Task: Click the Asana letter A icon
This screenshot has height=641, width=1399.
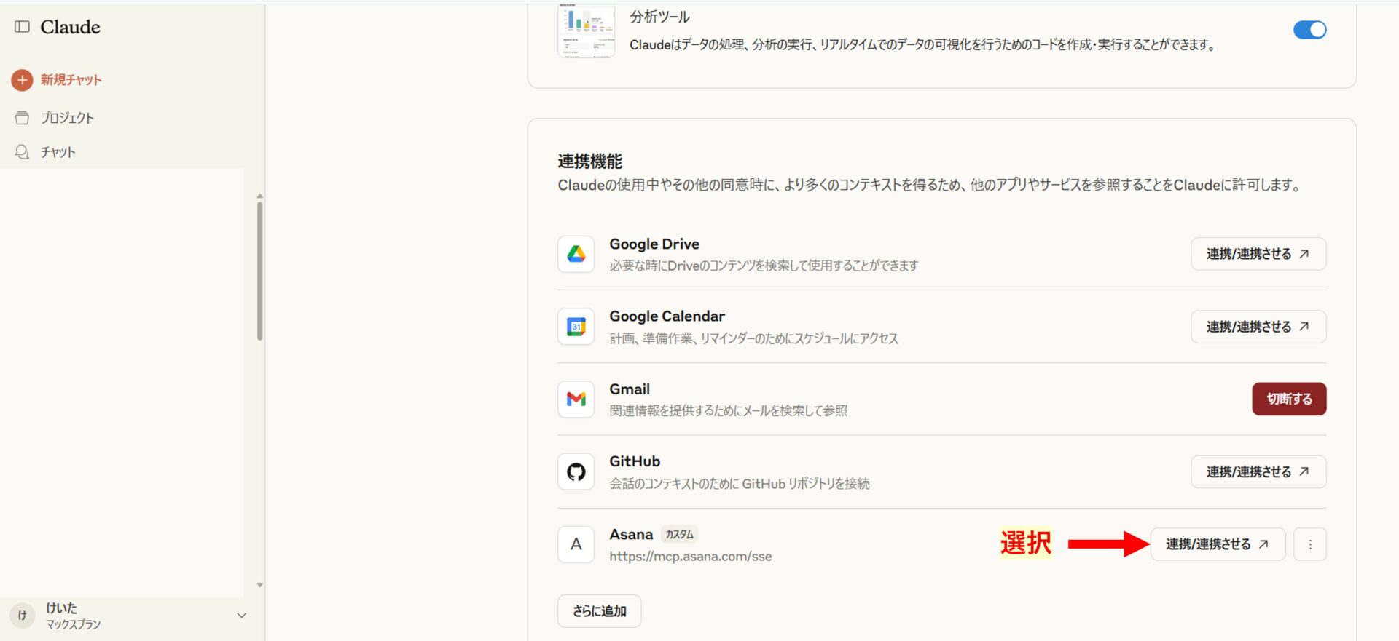Action: click(576, 544)
